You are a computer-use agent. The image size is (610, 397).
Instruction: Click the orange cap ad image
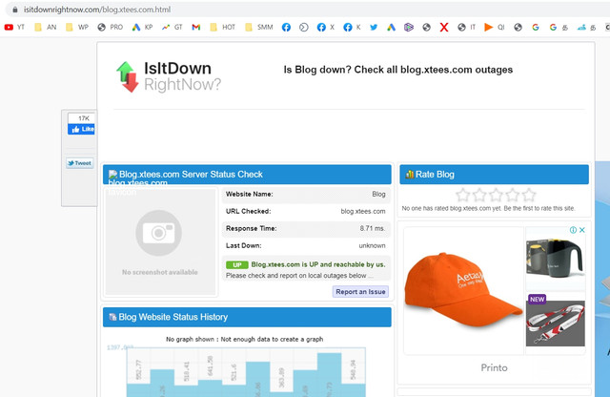click(x=463, y=291)
